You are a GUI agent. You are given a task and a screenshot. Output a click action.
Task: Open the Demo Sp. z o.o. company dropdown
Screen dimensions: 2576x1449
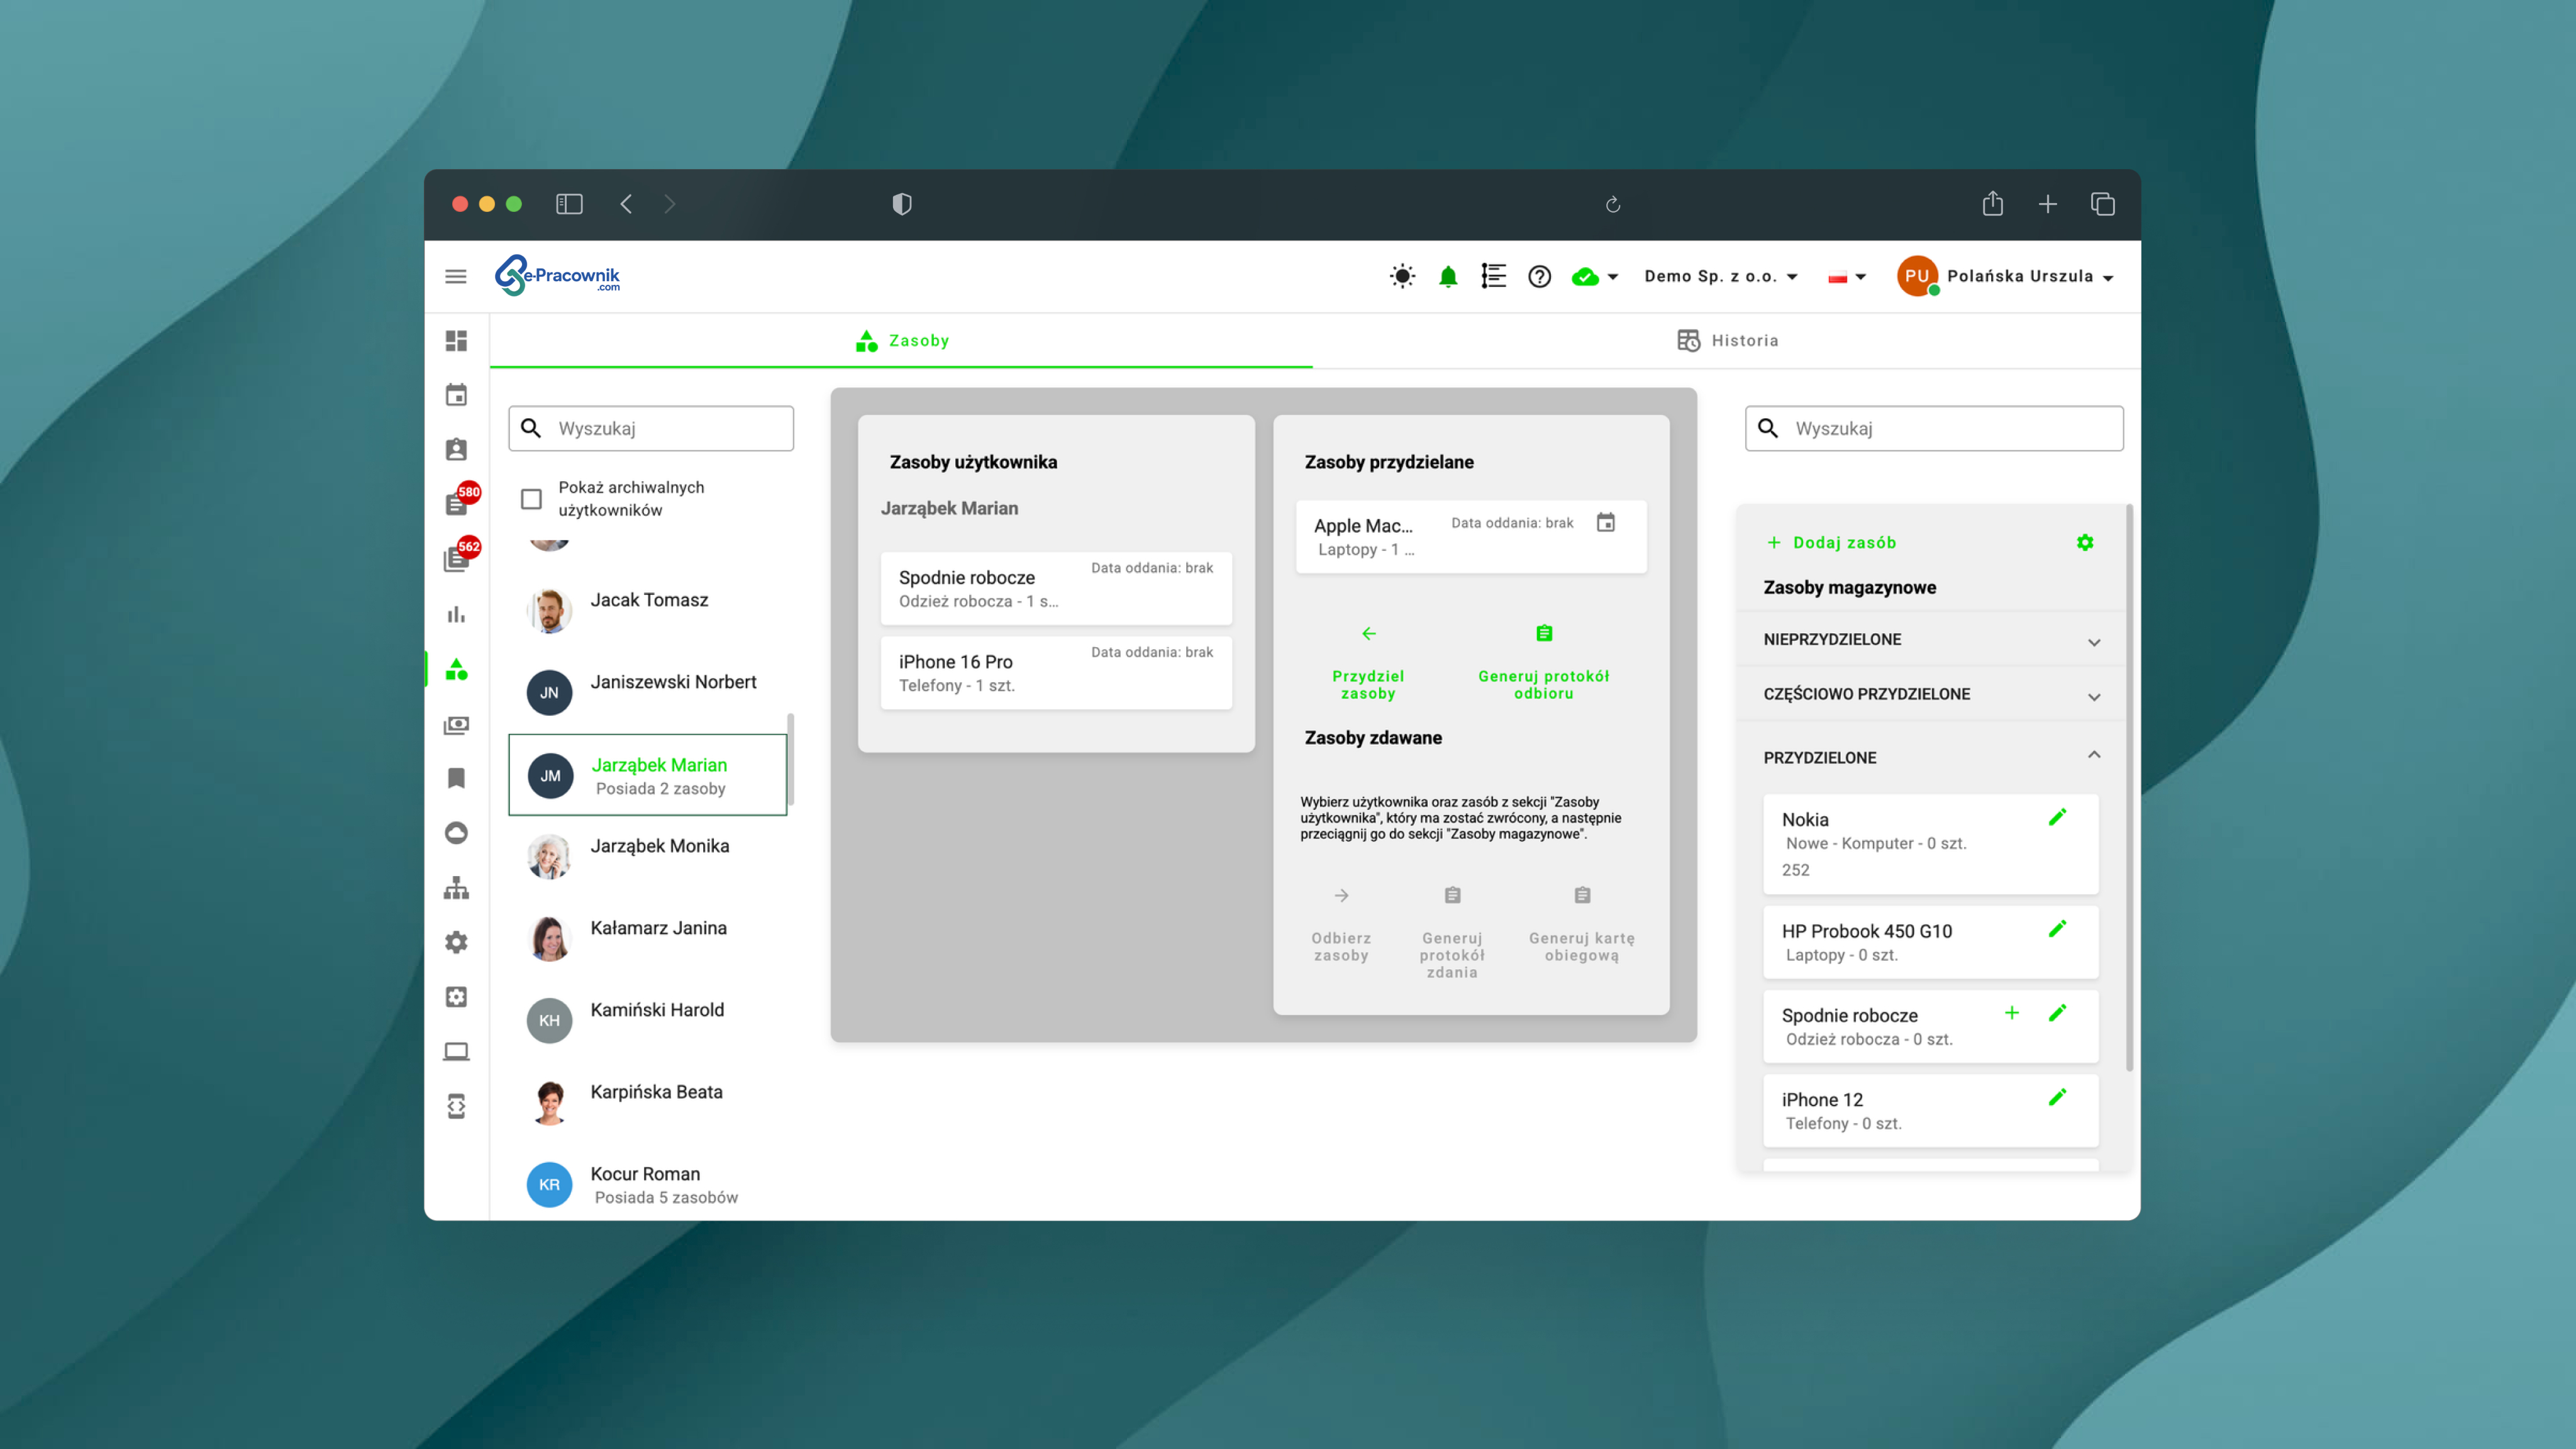pos(1720,276)
